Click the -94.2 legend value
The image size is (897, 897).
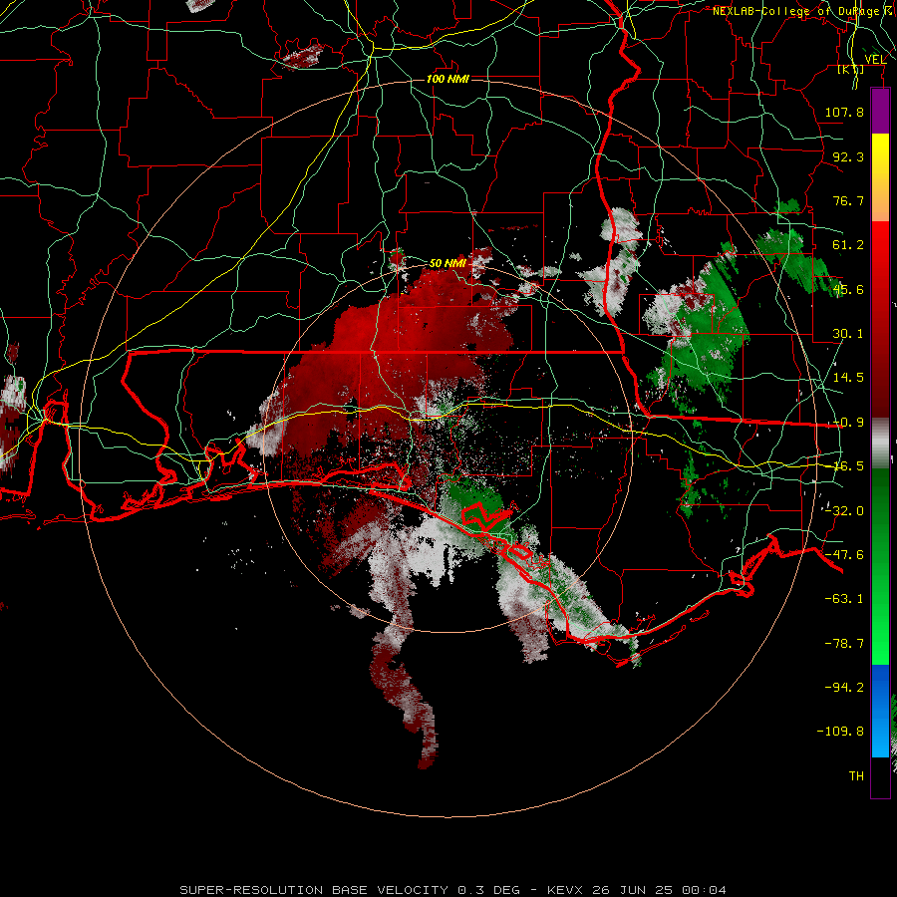pos(844,687)
